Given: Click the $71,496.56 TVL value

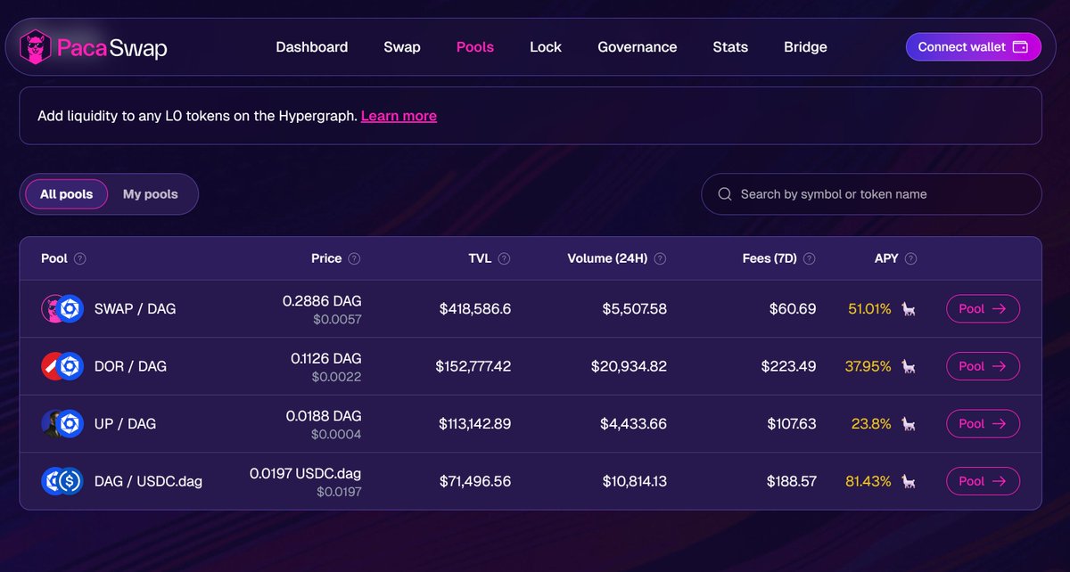Looking at the screenshot, I should (475, 481).
